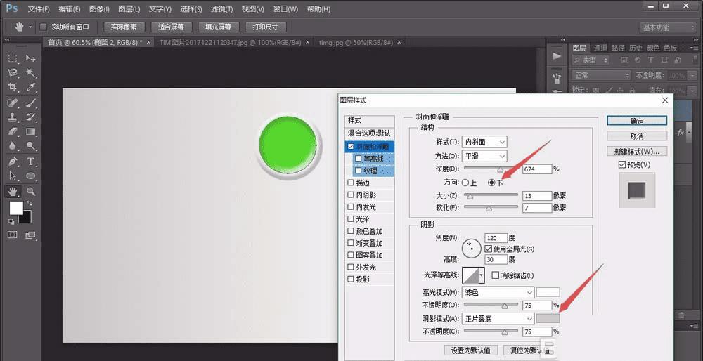Enable the Inner Shadow (内阴影) checkbox

(351, 195)
